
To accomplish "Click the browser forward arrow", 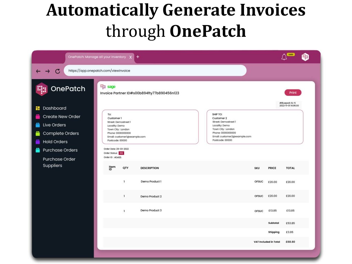I will pos(47,71).
